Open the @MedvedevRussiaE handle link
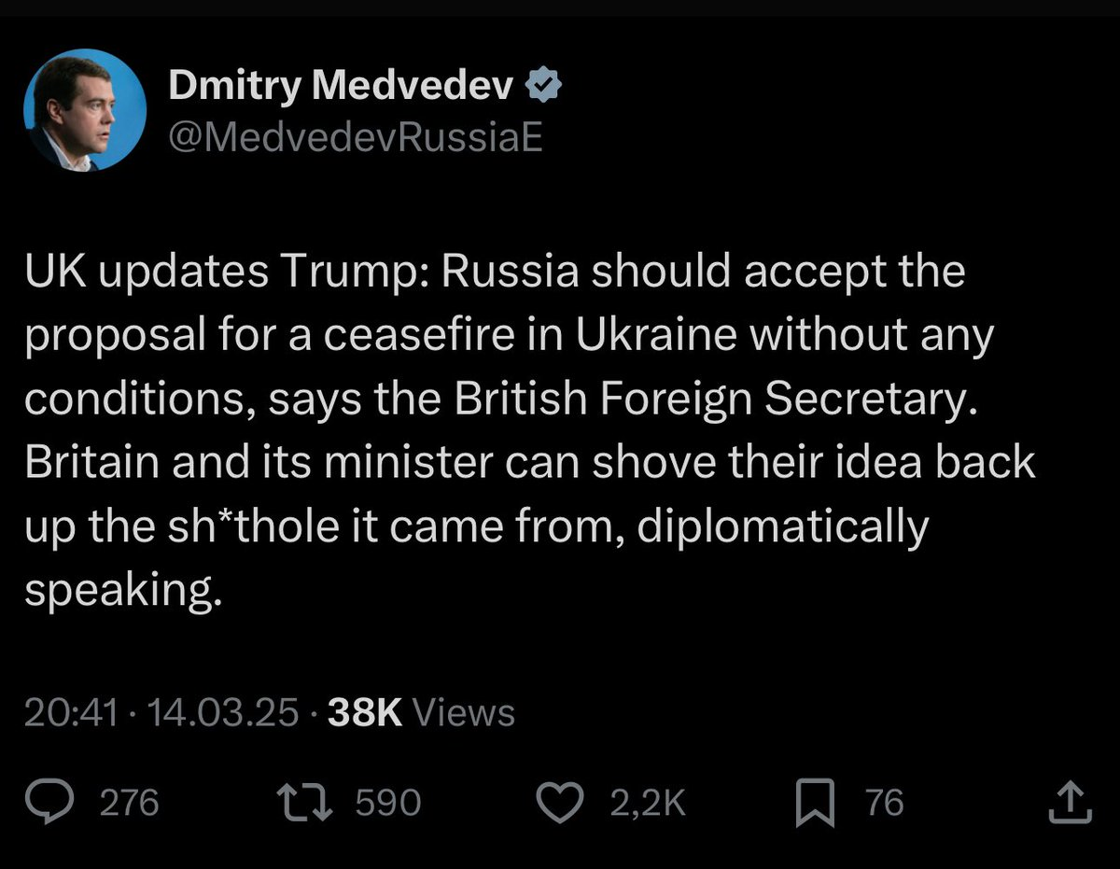This screenshot has width=1120, height=869. 356,138
